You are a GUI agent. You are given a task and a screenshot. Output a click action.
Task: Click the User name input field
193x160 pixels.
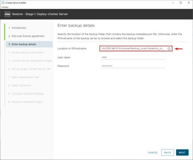[x=133, y=57]
